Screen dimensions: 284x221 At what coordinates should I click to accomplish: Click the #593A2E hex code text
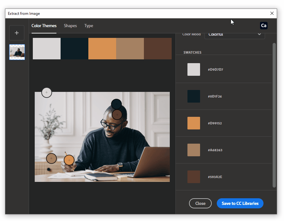tap(215, 177)
